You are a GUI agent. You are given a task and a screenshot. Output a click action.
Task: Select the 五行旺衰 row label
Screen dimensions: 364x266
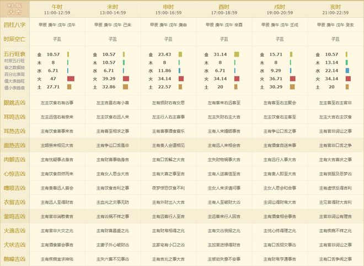tap(15, 54)
